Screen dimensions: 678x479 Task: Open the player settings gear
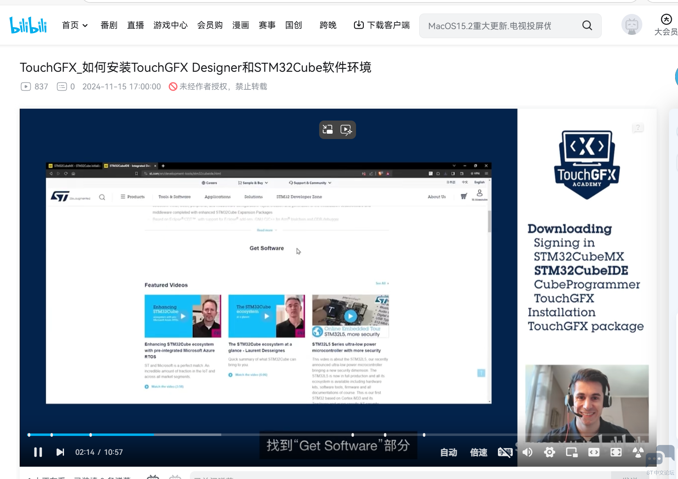550,452
